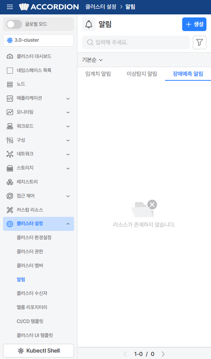The height and width of the screenshot is (359, 211).
Task: Open 헬름 리포지터리 submenu item
Action: pyautogui.click(x=32, y=307)
